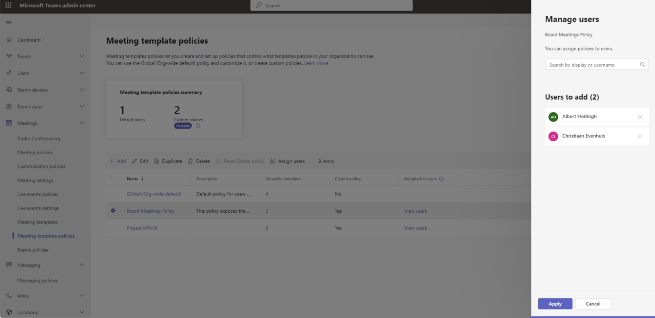
Task: Click Reset Global policy in the toolbar
Action: pyautogui.click(x=240, y=161)
